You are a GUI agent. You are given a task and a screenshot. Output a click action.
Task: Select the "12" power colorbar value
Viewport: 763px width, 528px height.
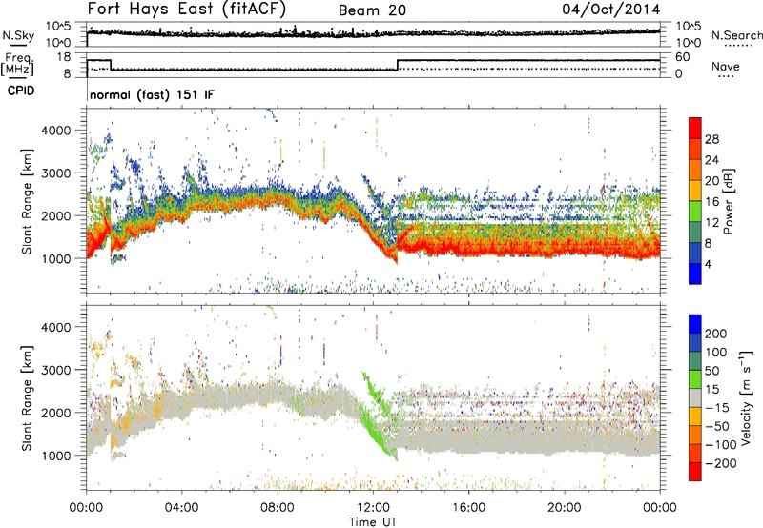point(711,223)
